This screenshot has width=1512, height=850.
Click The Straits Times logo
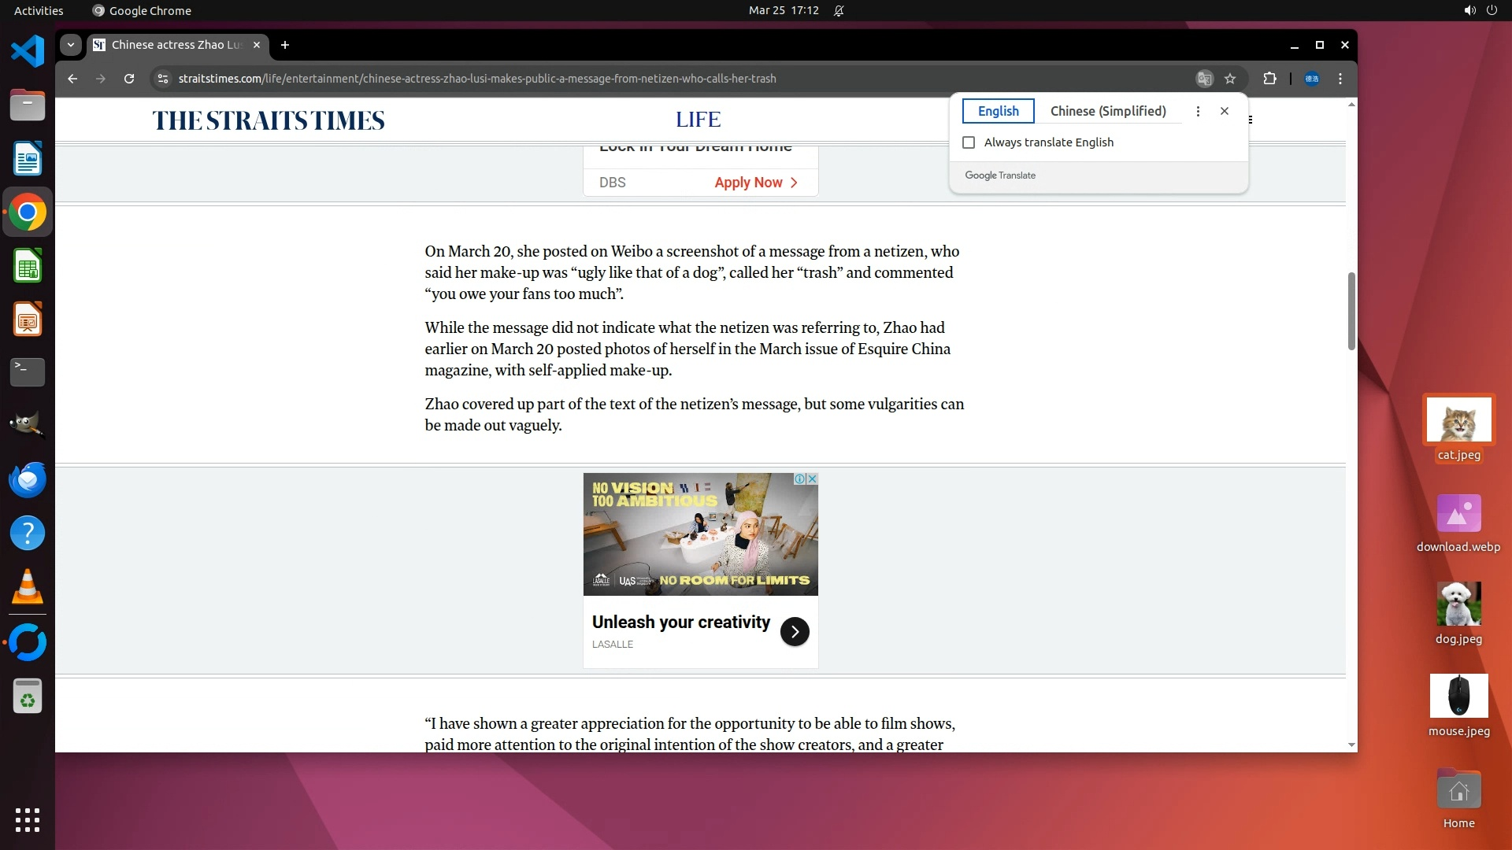[x=269, y=120]
